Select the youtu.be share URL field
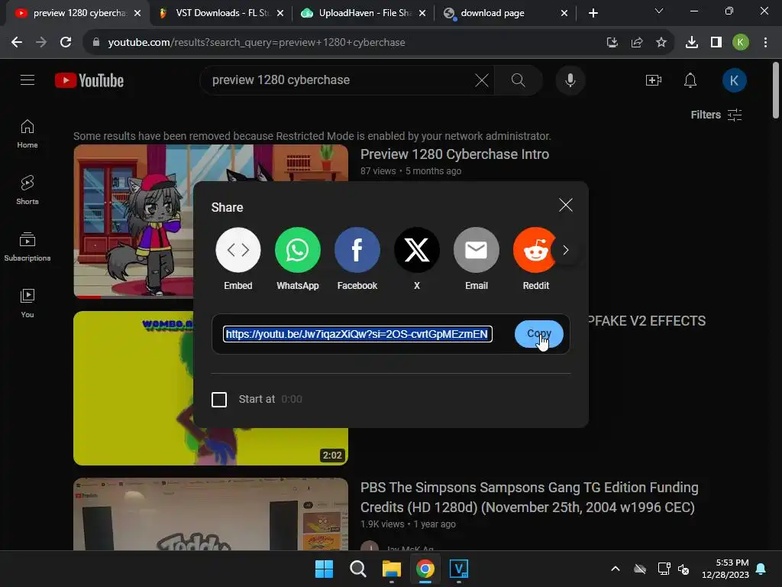The width and height of the screenshot is (782, 587). point(357,334)
